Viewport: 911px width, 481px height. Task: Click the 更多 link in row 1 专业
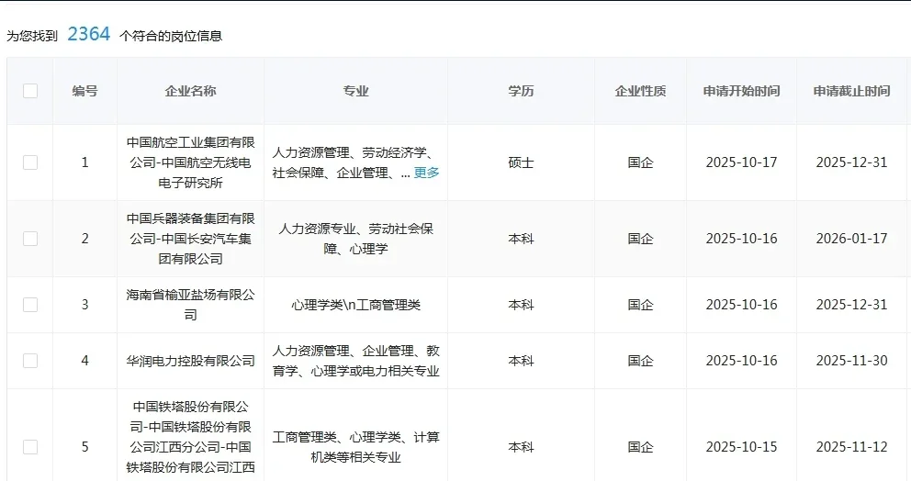[426, 173]
